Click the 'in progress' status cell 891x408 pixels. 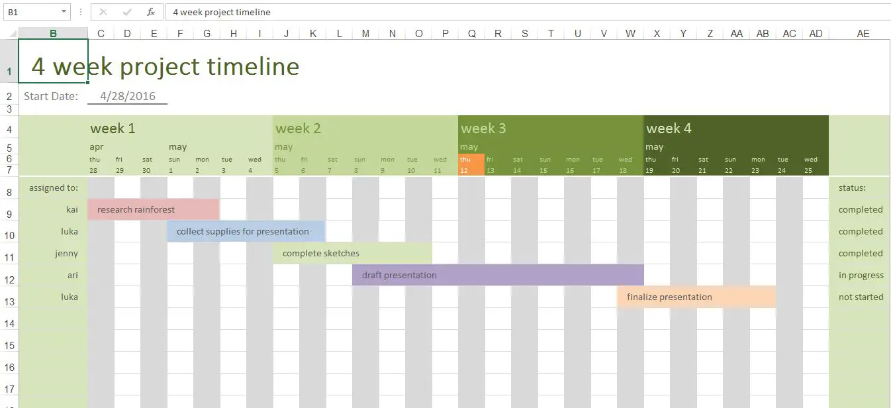point(861,275)
